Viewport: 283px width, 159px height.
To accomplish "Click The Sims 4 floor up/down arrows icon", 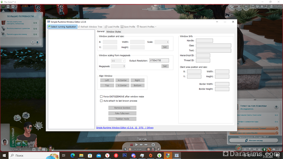I will [x=253, y=6].
